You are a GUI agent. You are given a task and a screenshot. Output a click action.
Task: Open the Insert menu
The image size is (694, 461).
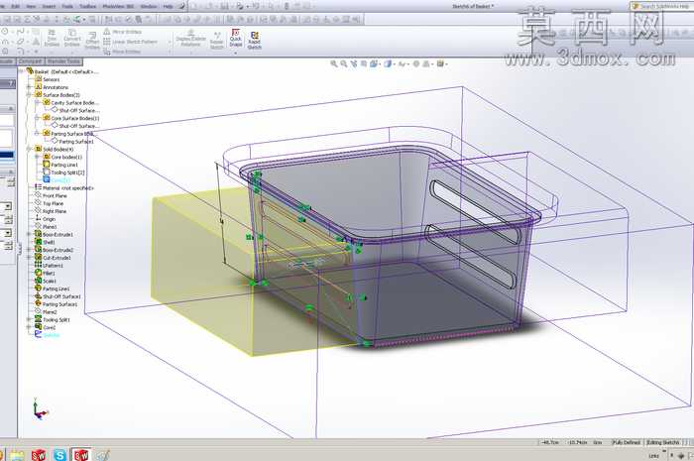(x=49, y=6)
